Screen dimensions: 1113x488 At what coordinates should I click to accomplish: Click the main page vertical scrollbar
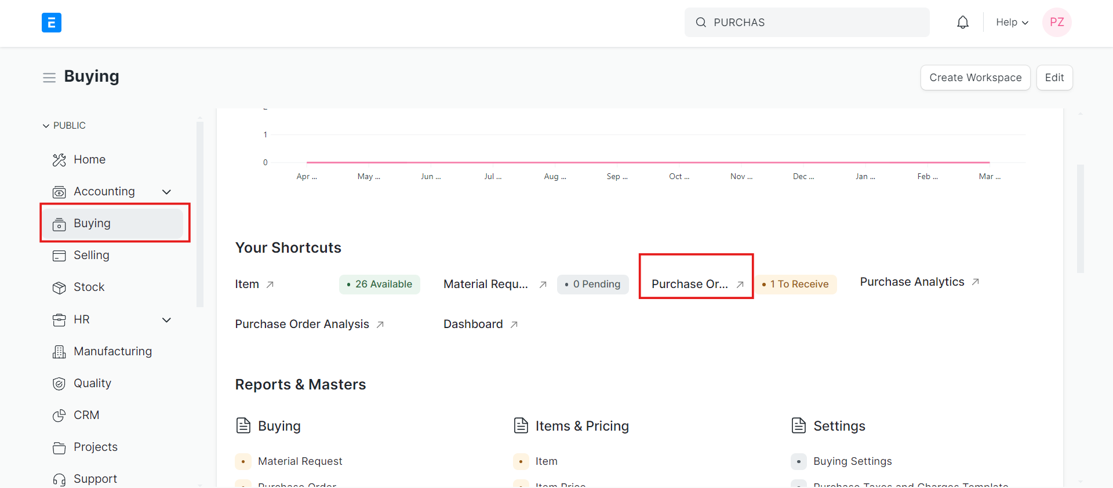(1081, 218)
